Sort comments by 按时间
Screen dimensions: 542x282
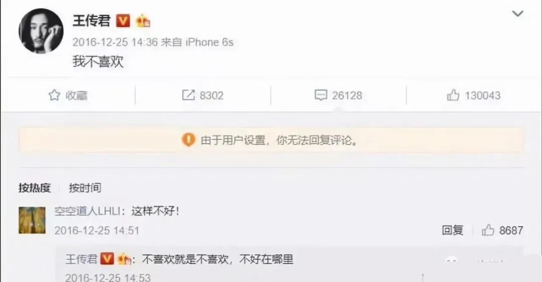click(85, 188)
